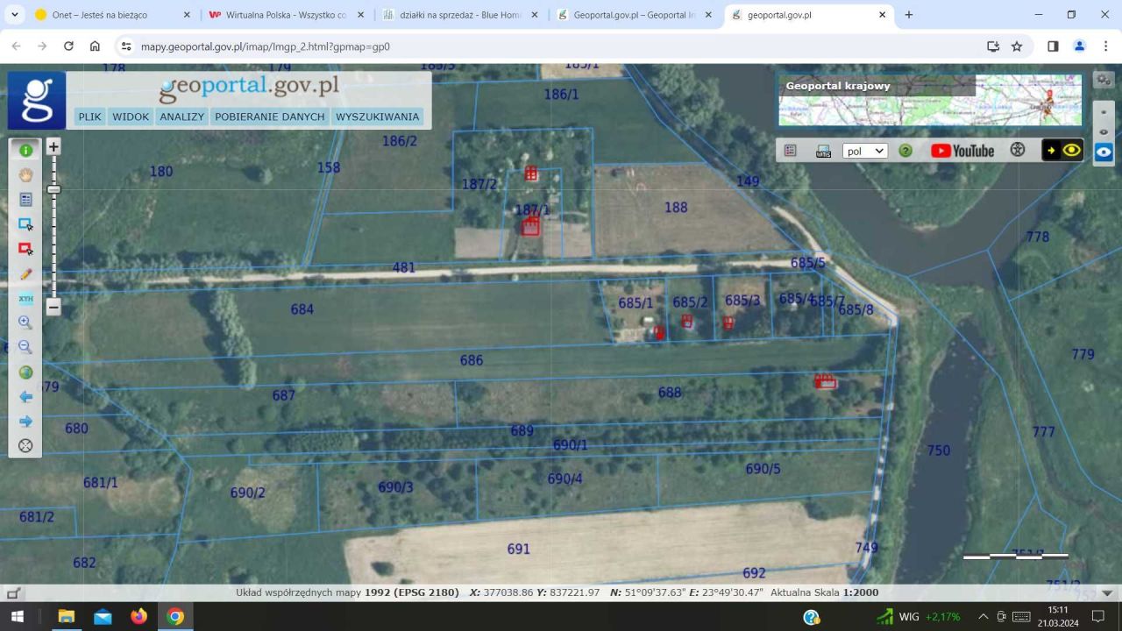Open File Explorer from the taskbar
Image resolution: width=1122 pixels, height=631 pixels.
pos(66,616)
